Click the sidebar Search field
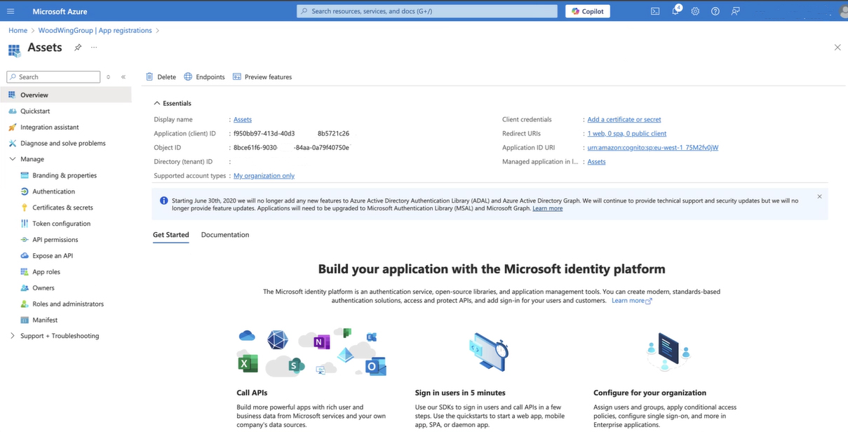 pyautogui.click(x=53, y=77)
